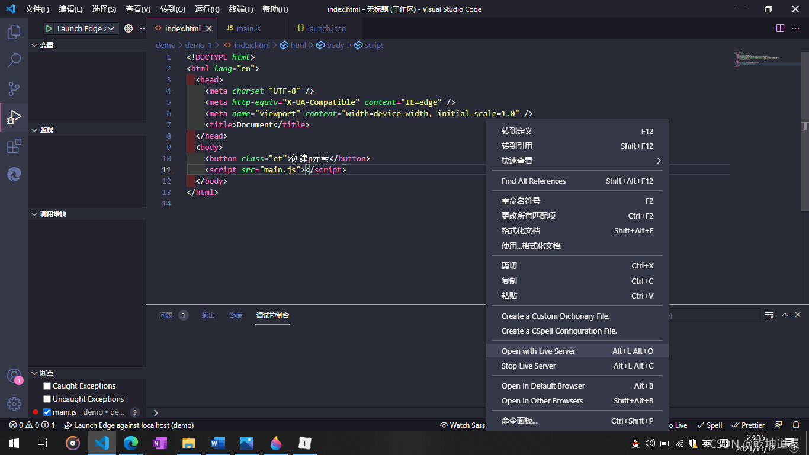Select the Microsoft Edge tools activity bar icon

click(13, 174)
